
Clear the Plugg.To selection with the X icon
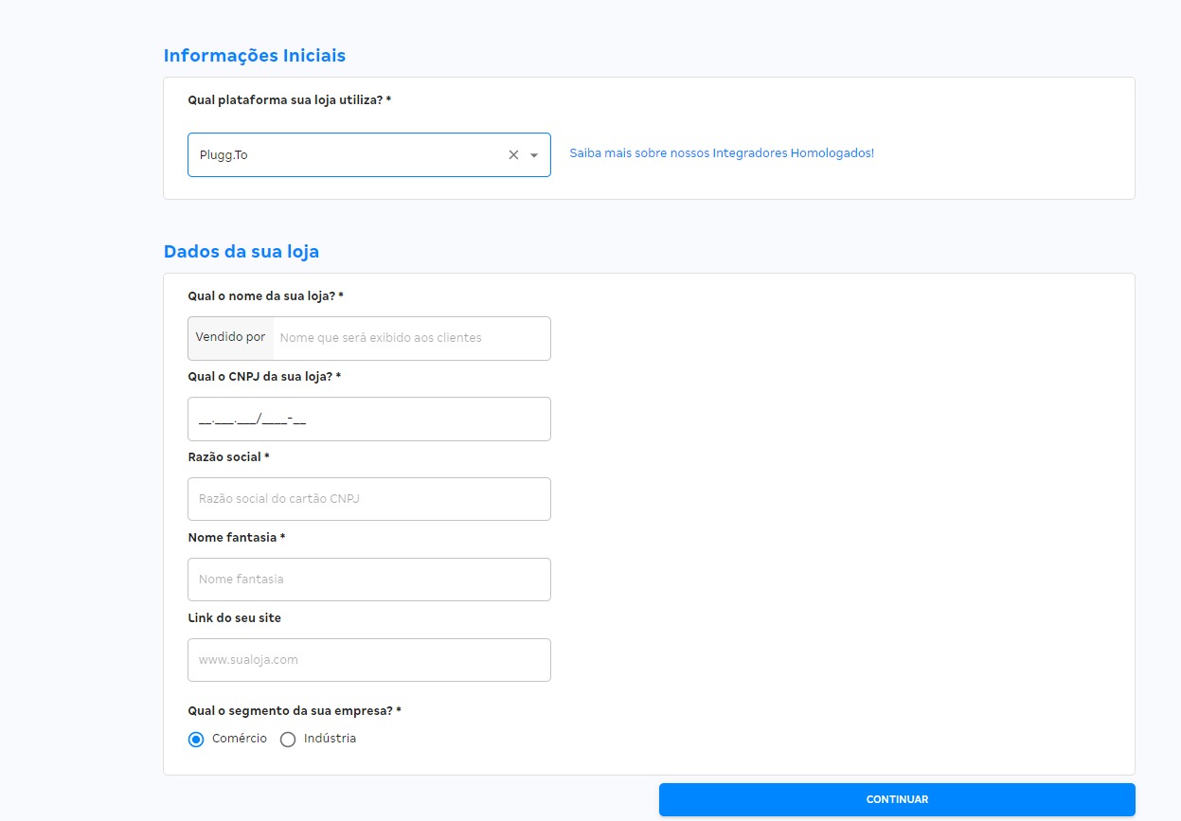coord(513,155)
